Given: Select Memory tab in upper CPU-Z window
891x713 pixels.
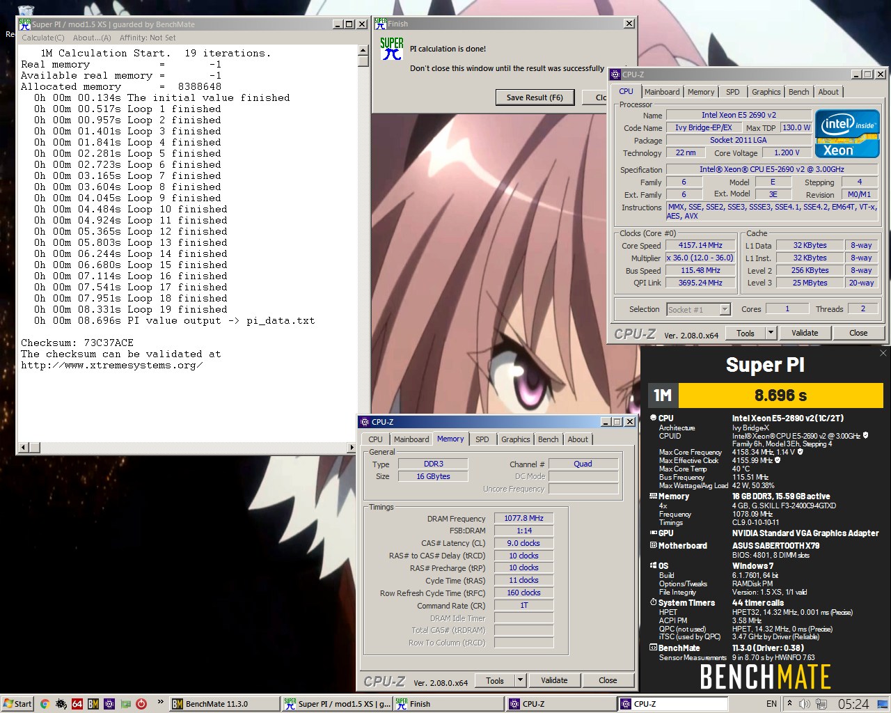Looking at the screenshot, I should (701, 92).
